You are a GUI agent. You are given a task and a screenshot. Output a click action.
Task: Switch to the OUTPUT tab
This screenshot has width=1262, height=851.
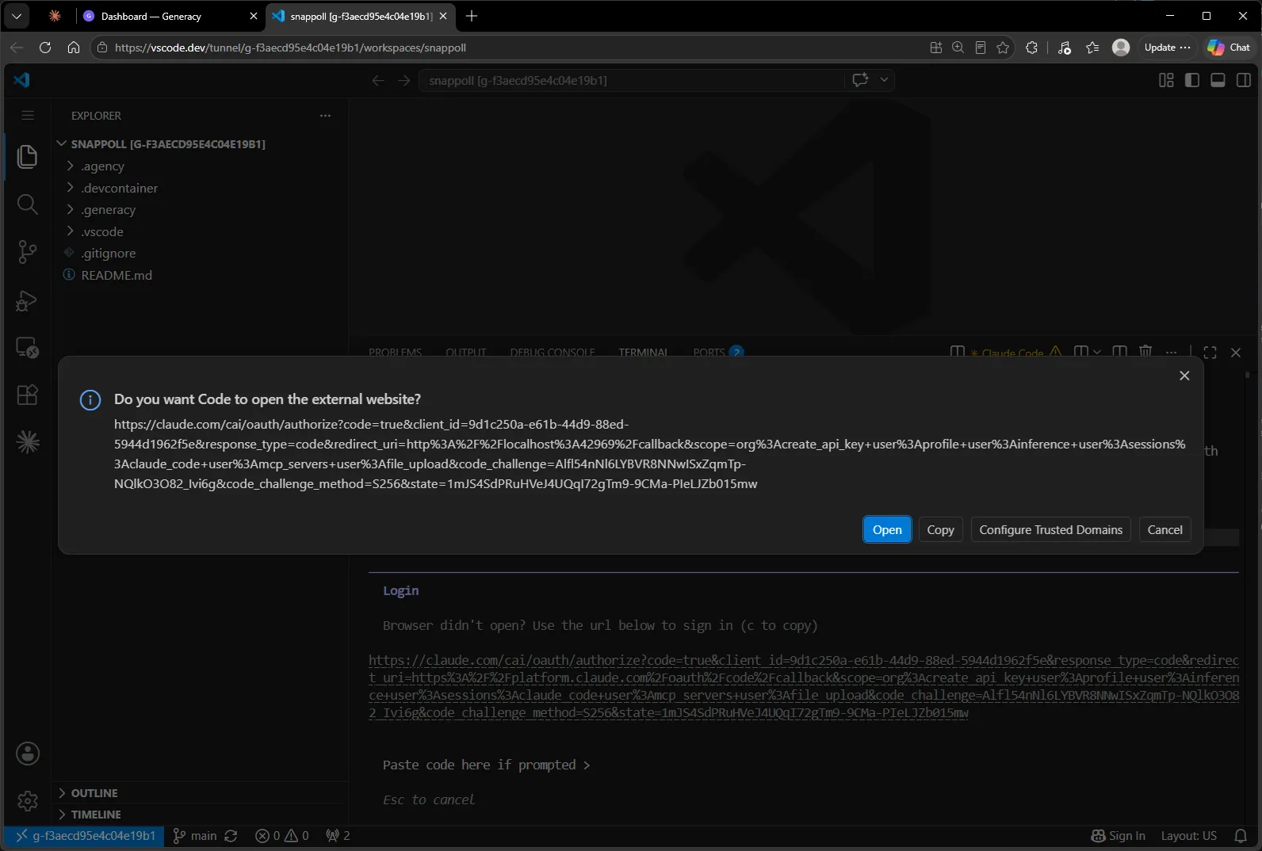click(x=466, y=353)
